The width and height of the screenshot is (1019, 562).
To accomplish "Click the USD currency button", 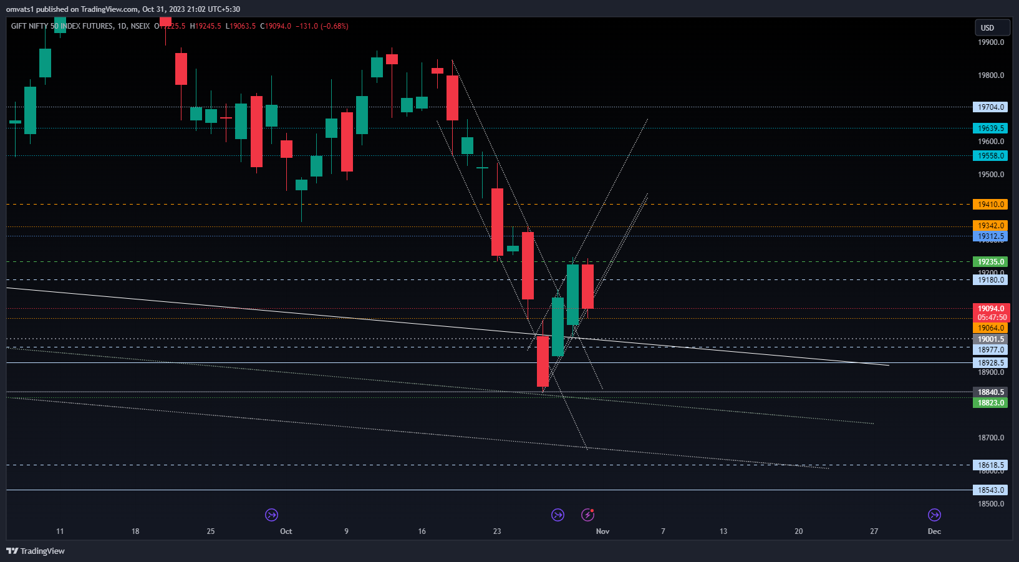I will coord(992,27).
